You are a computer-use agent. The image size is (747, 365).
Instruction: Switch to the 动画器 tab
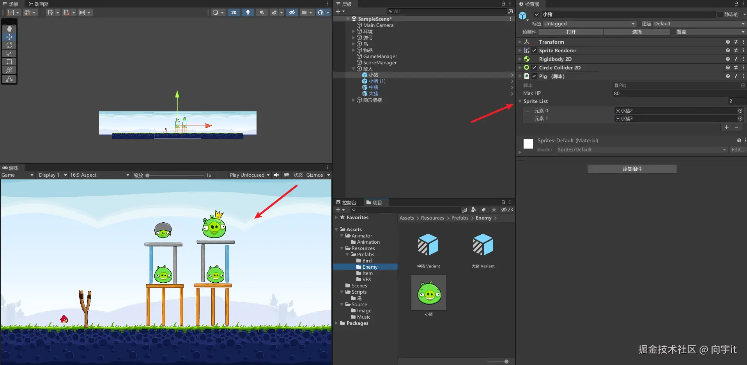point(39,4)
